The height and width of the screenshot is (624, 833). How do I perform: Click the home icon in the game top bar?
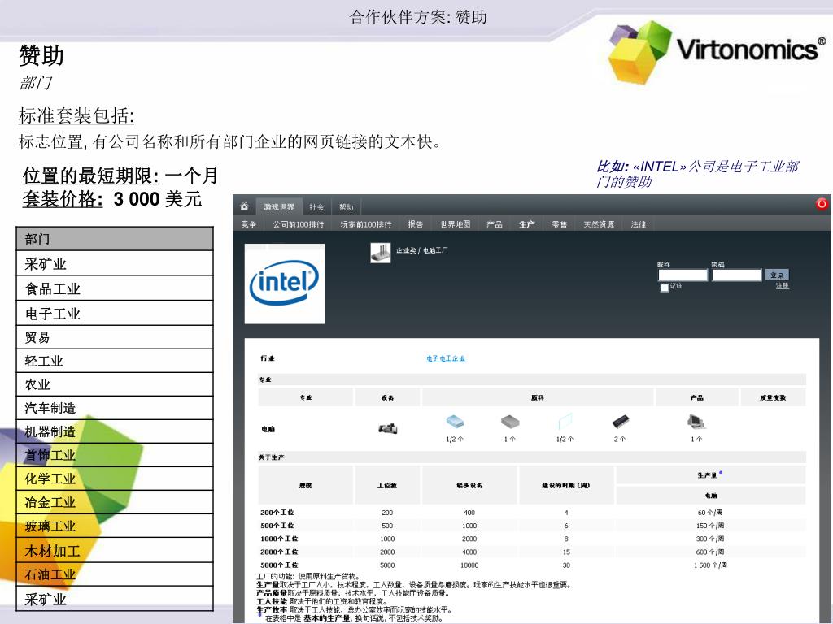[x=244, y=206]
